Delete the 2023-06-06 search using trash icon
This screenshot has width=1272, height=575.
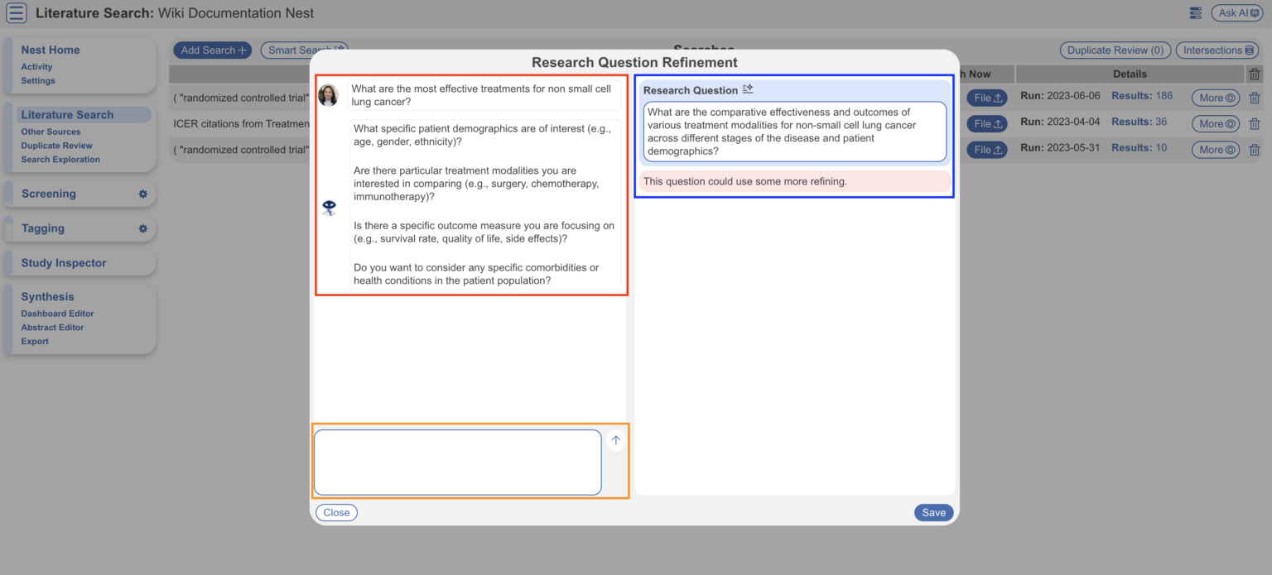pyautogui.click(x=1255, y=97)
